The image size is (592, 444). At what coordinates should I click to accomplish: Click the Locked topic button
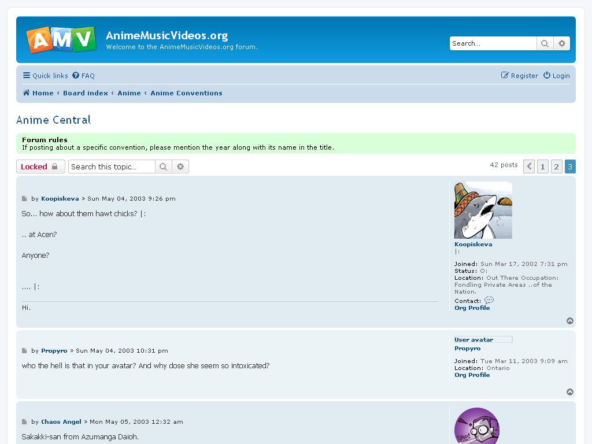coord(41,166)
